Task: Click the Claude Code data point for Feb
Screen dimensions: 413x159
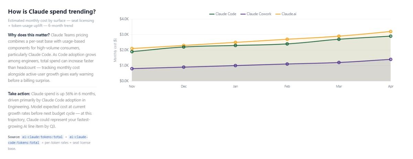Action: pyautogui.click(x=287, y=44)
